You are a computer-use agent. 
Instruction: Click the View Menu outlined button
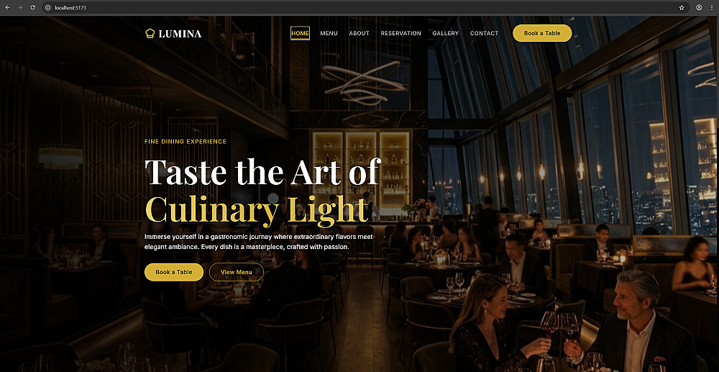point(236,272)
